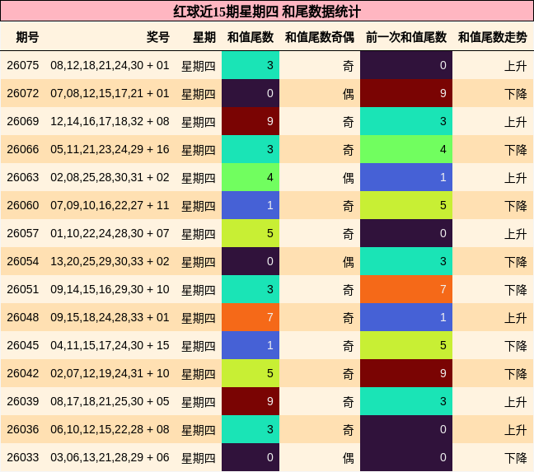The image size is (534, 472).
Task: Click trend 上升 in row 26075
Action: (x=516, y=66)
